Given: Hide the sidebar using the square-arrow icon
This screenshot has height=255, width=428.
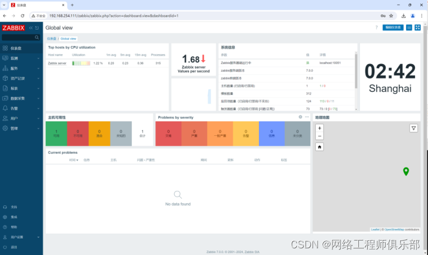Looking at the screenshot, I should 37,28.
